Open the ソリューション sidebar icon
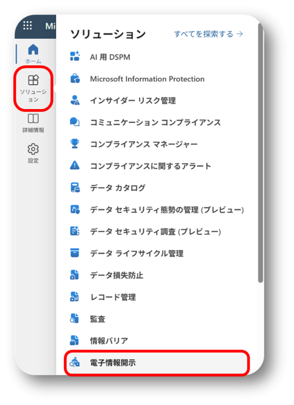This screenshot has width=294, height=405. pos(33,81)
